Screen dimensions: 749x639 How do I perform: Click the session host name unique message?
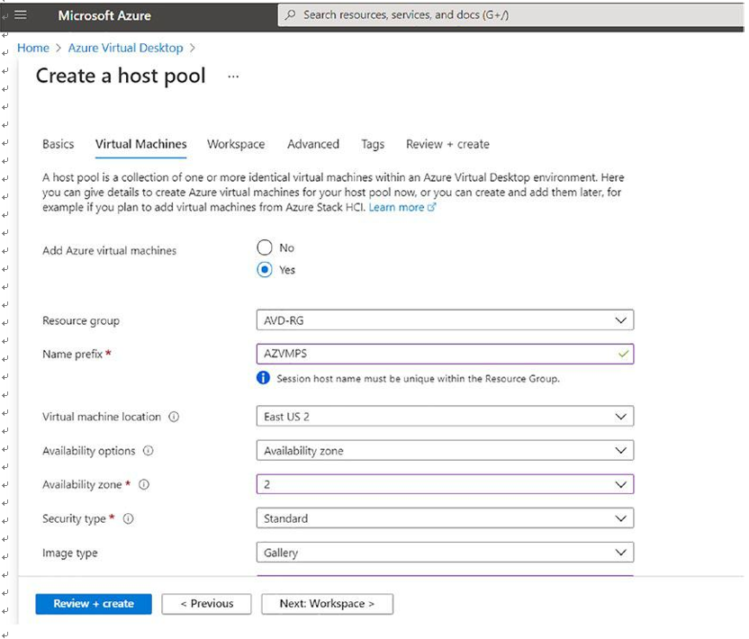click(x=418, y=379)
